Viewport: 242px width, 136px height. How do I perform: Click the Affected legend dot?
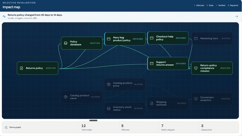(195, 5)
